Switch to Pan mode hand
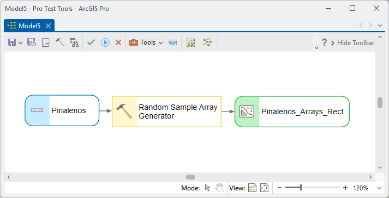Screen dimensions: 389x198 219,188
